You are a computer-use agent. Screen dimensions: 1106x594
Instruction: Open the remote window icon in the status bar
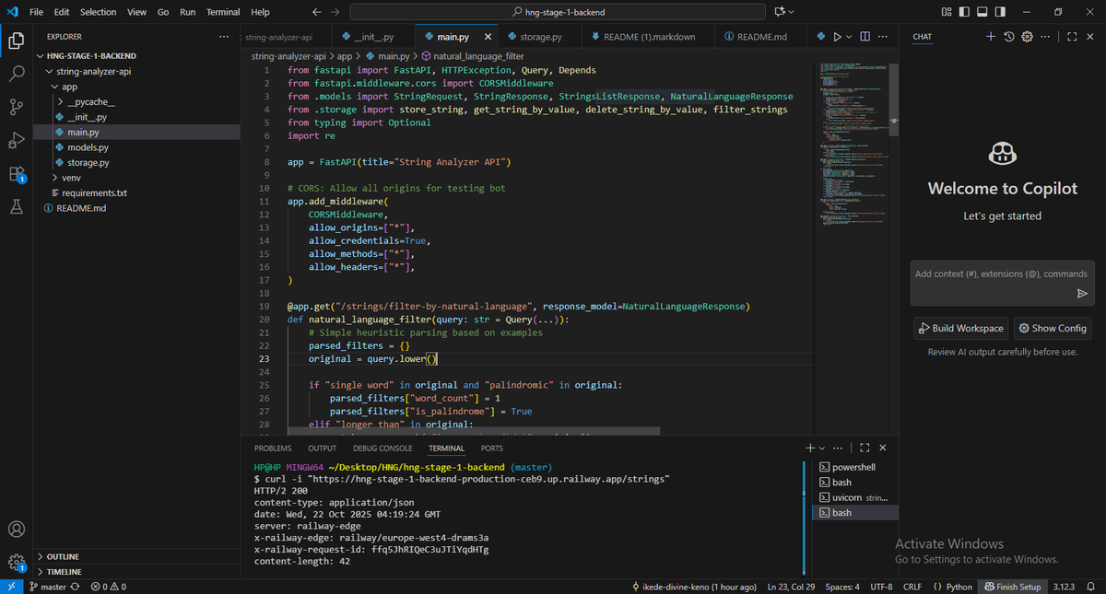[x=11, y=587]
